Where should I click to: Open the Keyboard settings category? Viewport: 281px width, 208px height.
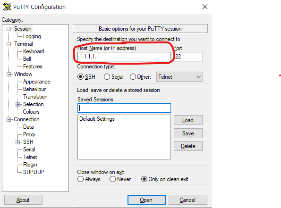pos(34,51)
